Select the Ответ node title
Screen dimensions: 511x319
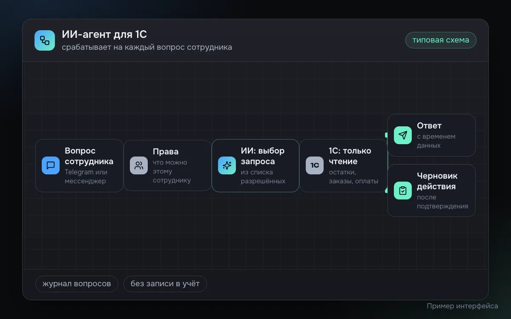429,125
